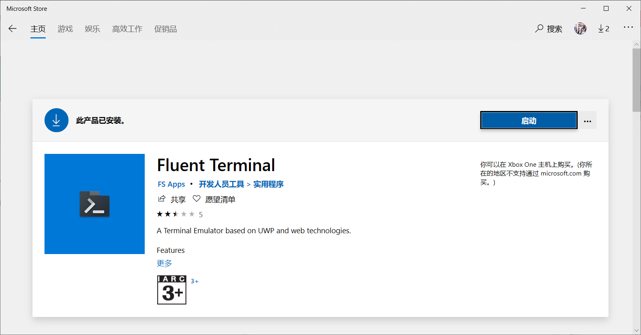Click the IARC 3+ rating badge
This screenshot has width=641, height=335.
(x=172, y=290)
